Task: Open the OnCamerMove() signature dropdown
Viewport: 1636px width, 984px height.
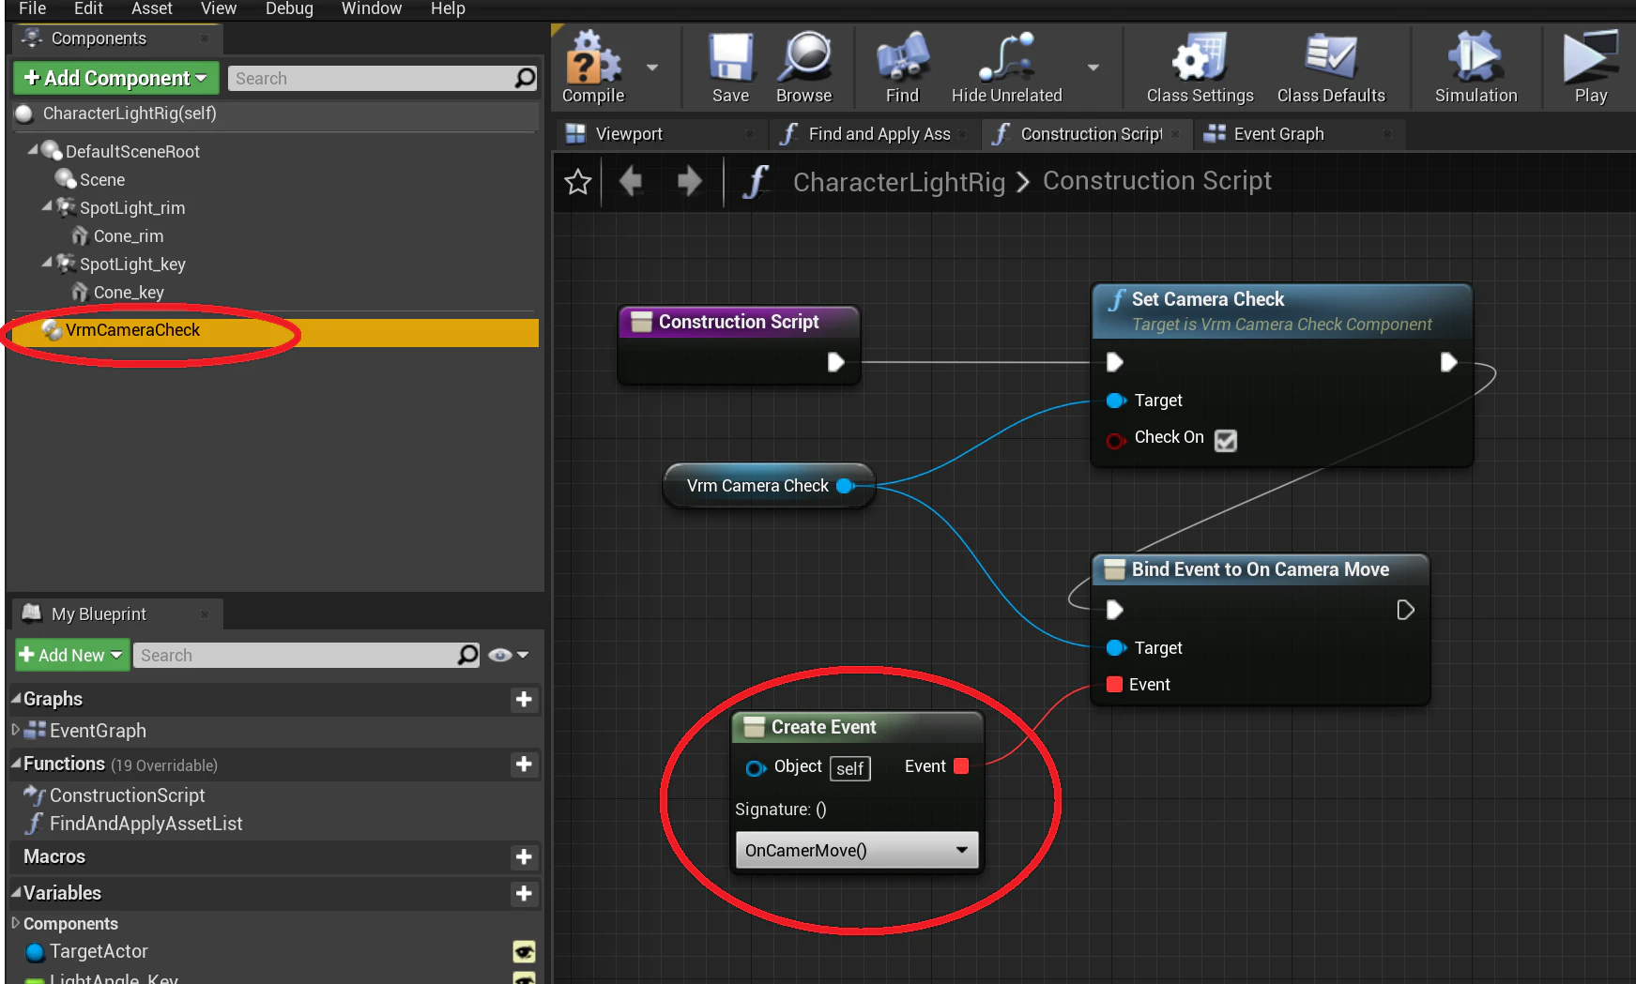Action: (x=857, y=850)
